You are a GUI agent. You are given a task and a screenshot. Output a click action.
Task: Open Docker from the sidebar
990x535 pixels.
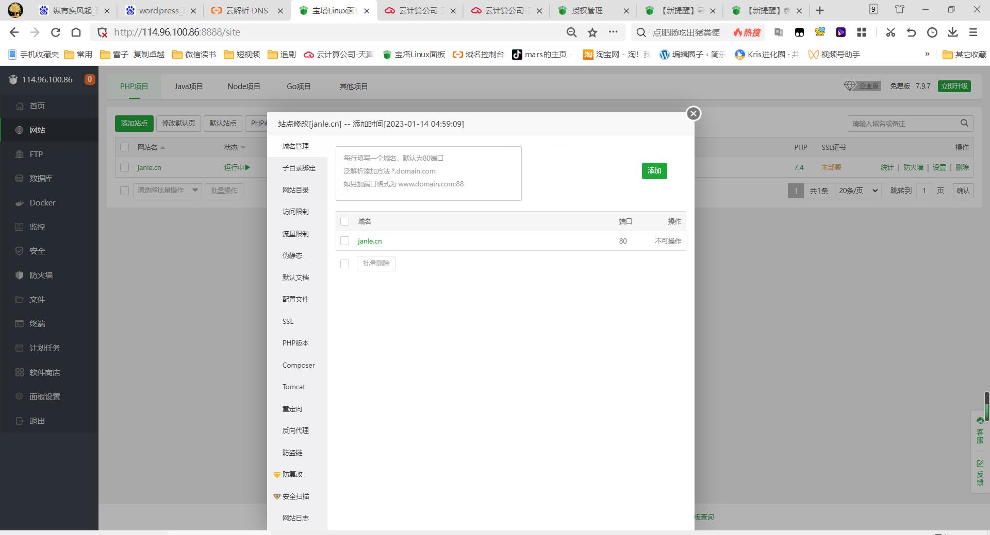point(42,202)
